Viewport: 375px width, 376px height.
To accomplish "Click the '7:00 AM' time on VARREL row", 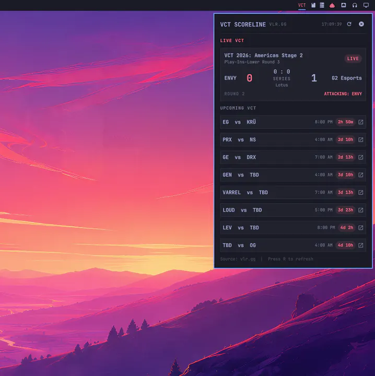I will pyautogui.click(x=323, y=192).
